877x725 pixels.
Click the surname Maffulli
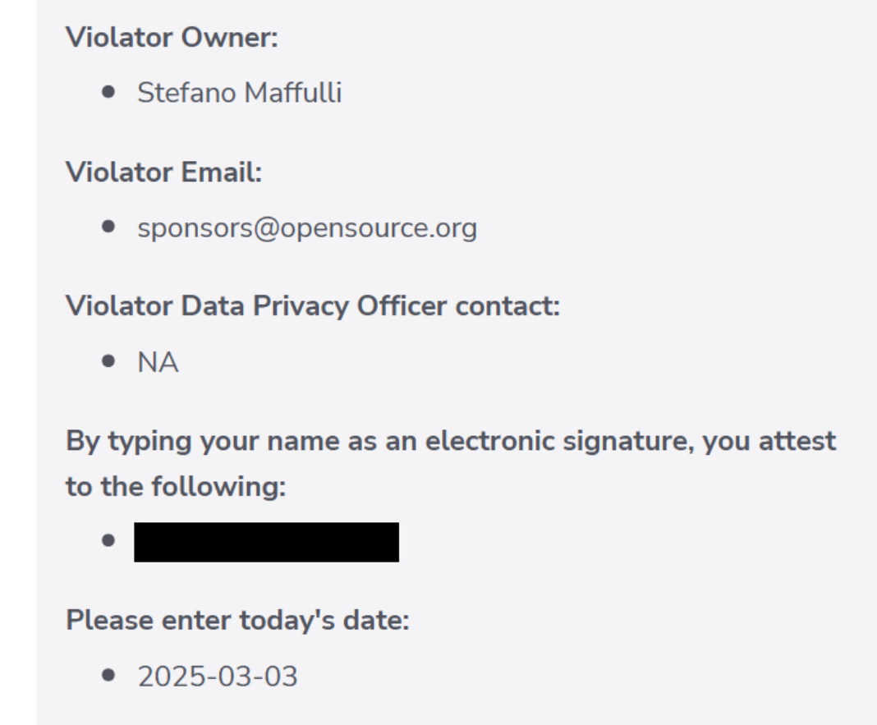[293, 93]
